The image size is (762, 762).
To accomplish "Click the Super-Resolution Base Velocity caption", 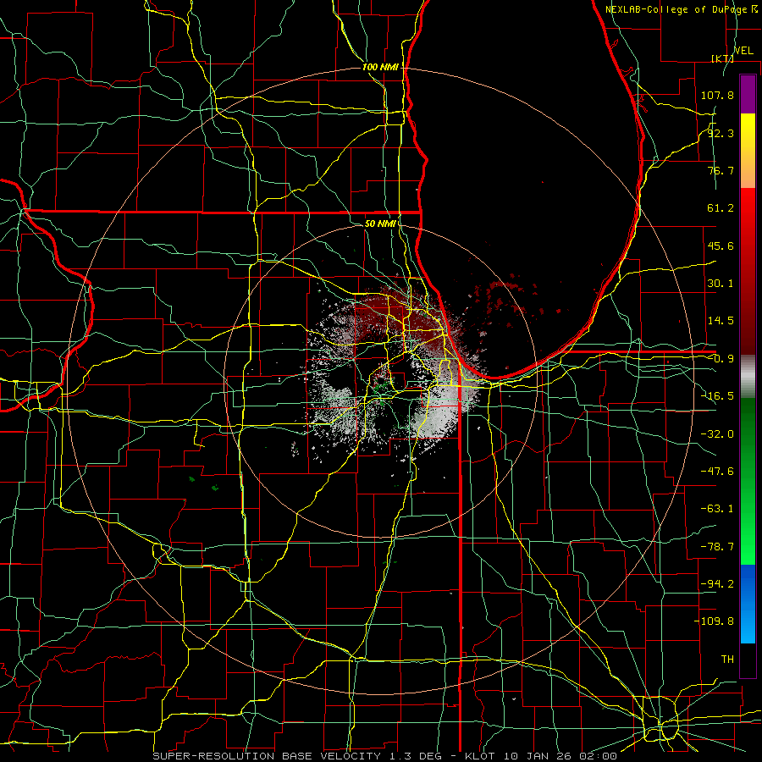I will (385, 756).
